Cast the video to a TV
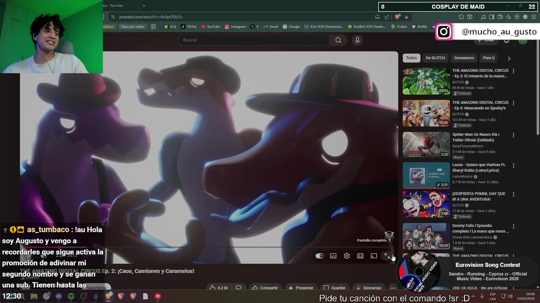 tap(374, 256)
